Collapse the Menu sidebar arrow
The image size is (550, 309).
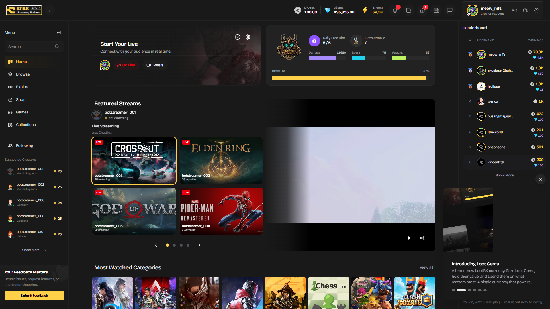coord(59,33)
